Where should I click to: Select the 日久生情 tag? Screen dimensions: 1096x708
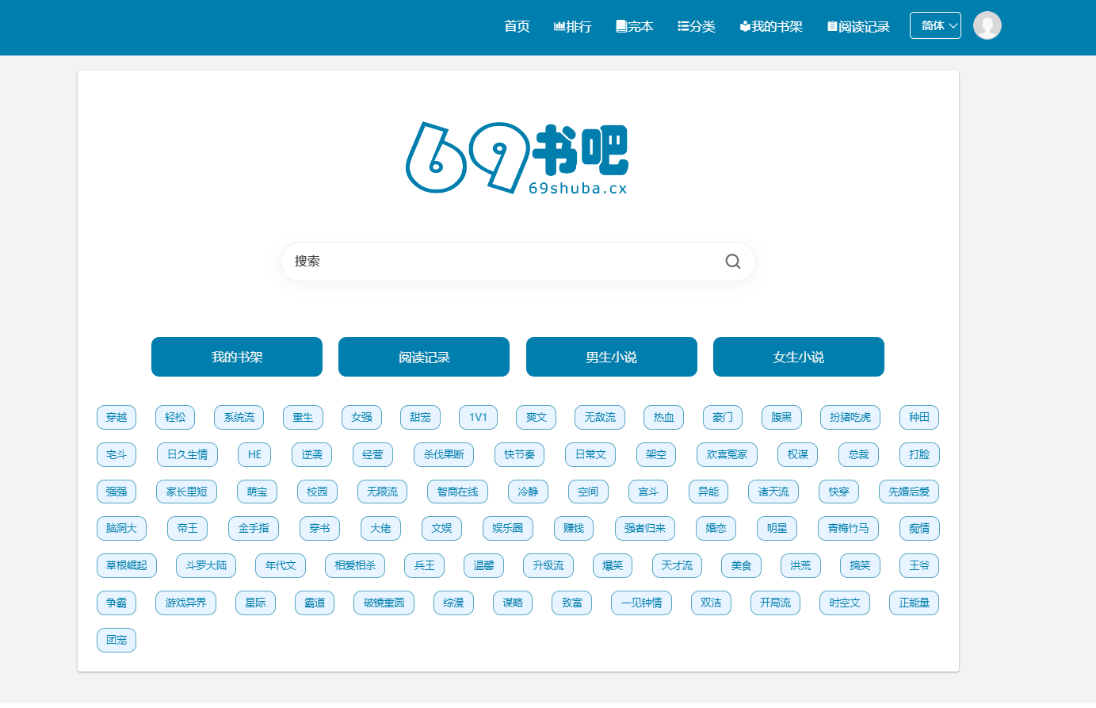click(187, 454)
